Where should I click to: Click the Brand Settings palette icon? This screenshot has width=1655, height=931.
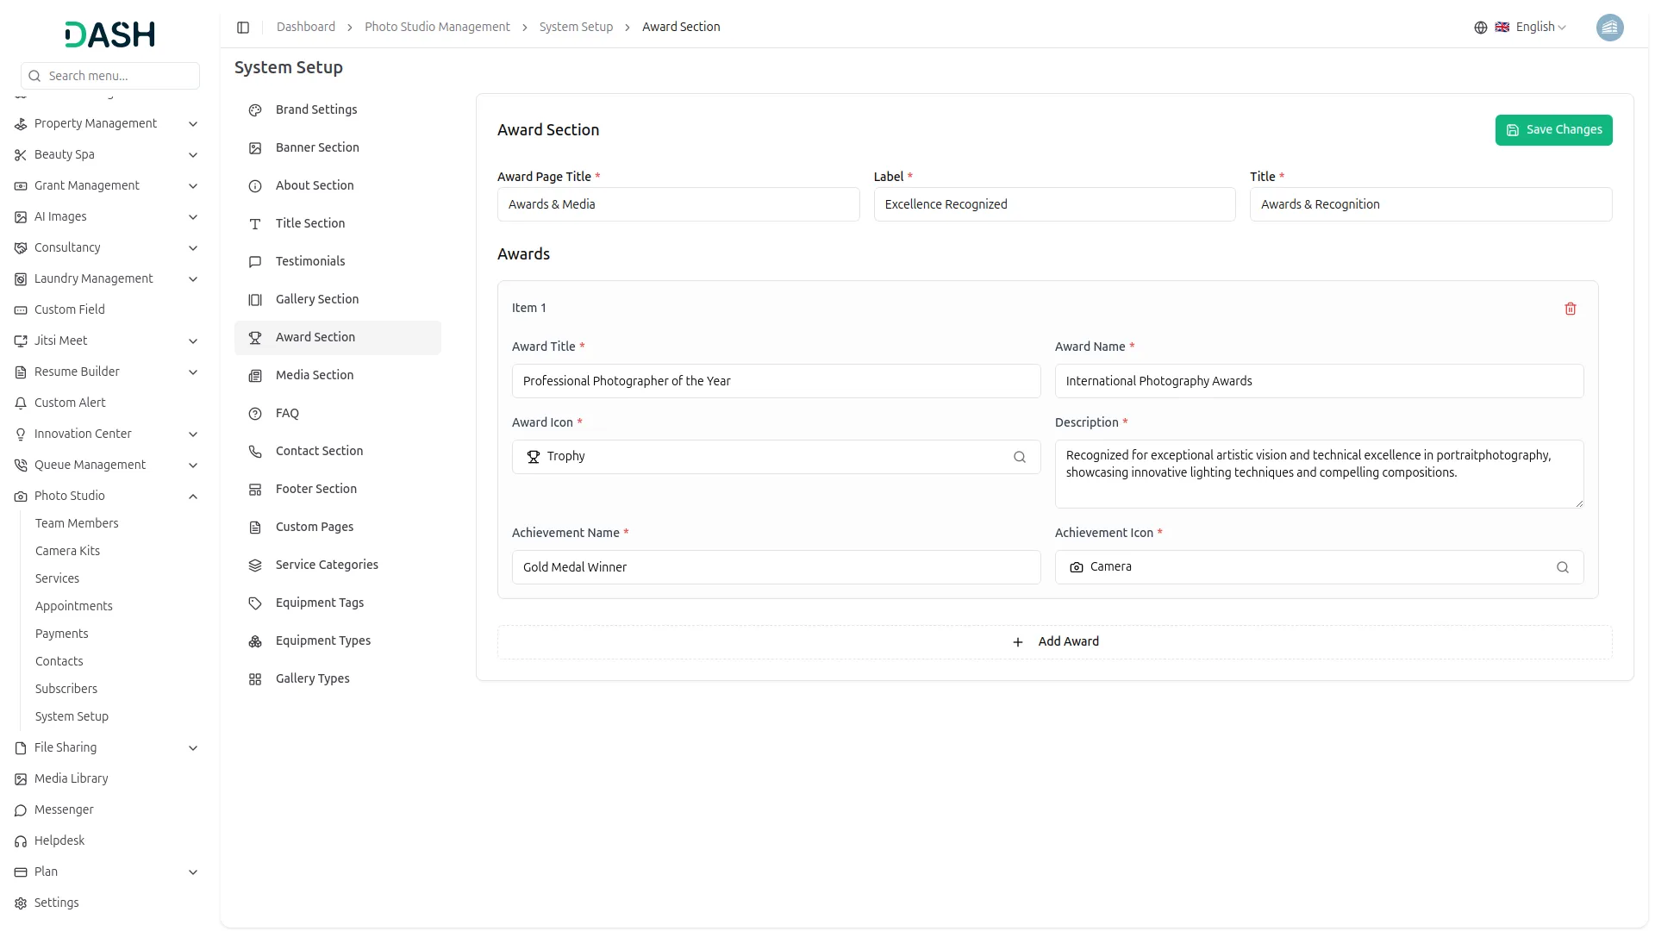click(x=255, y=110)
